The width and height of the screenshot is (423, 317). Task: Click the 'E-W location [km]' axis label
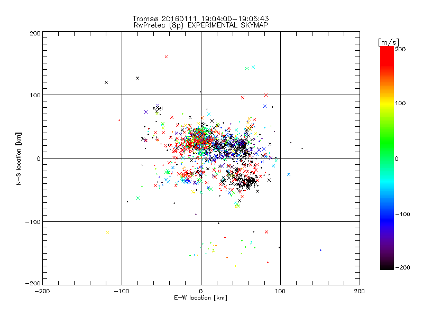click(x=200, y=298)
